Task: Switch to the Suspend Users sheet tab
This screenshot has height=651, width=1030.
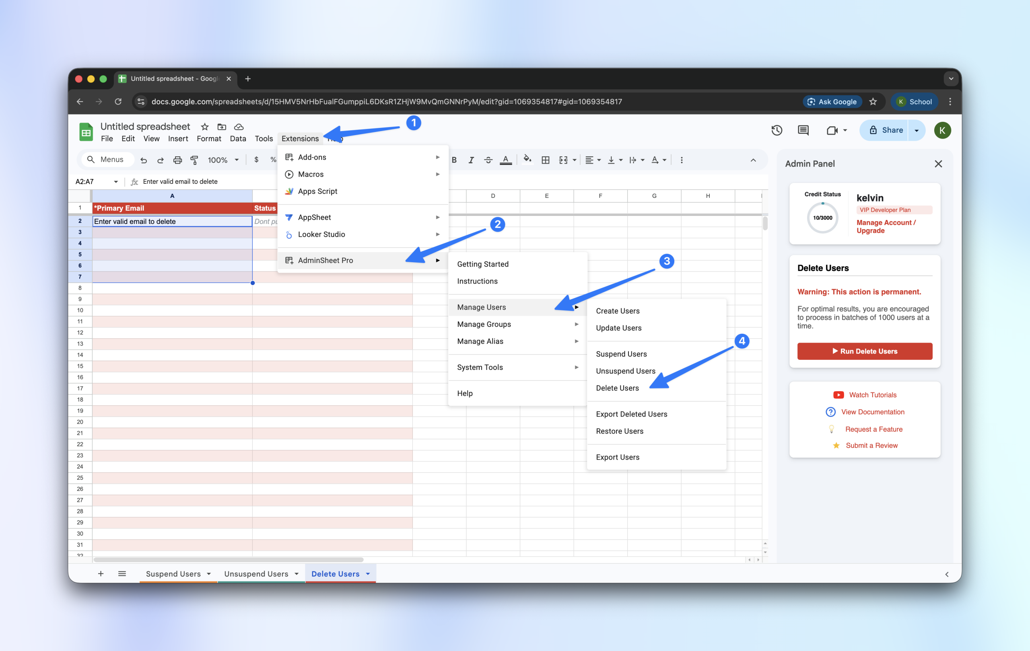Action: tap(173, 574)
